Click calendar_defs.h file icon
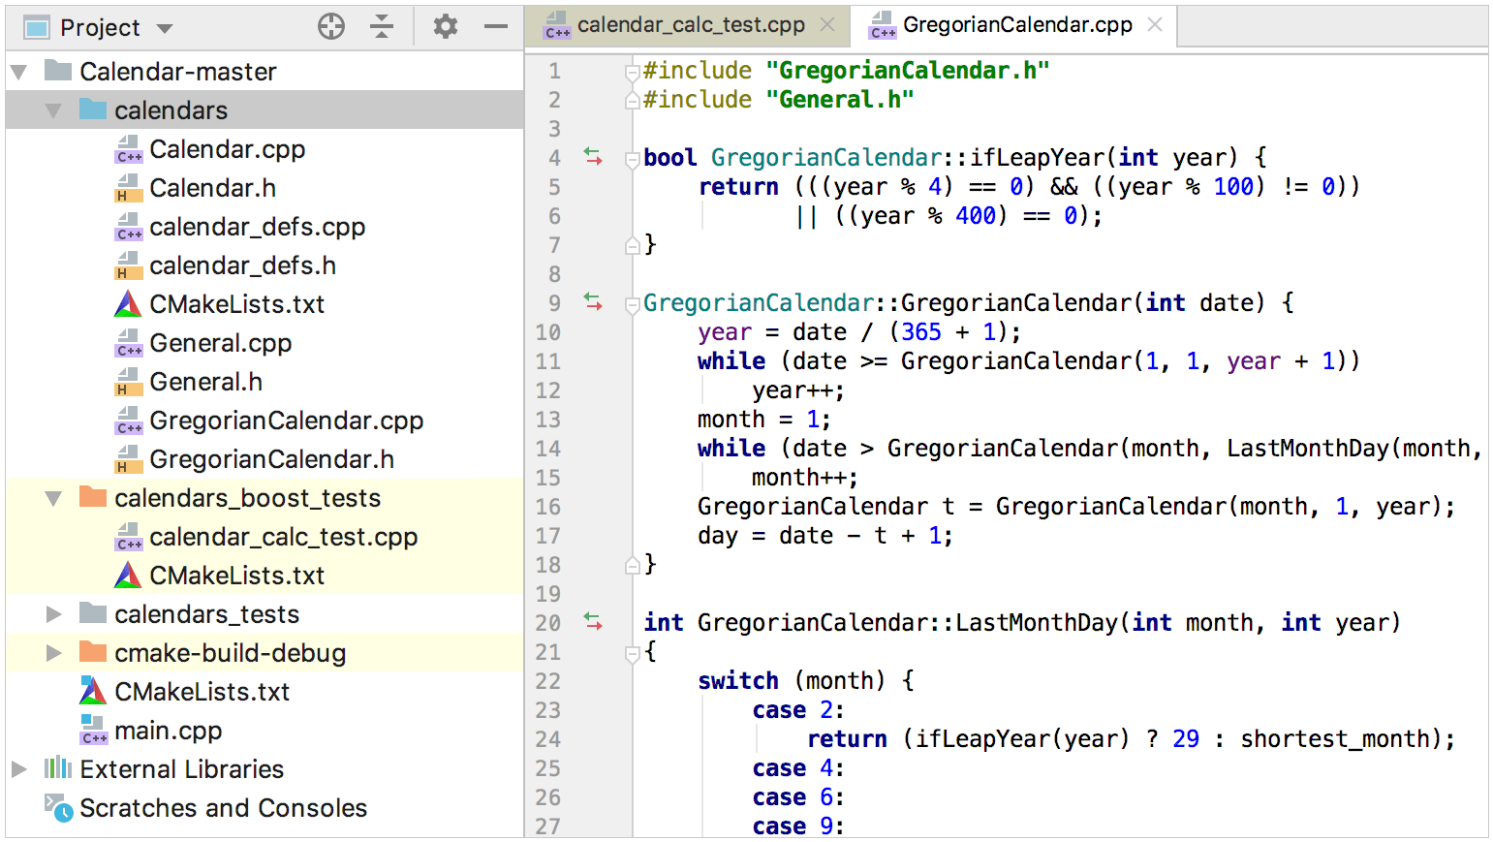1493x842 pixels. point(128,265)
